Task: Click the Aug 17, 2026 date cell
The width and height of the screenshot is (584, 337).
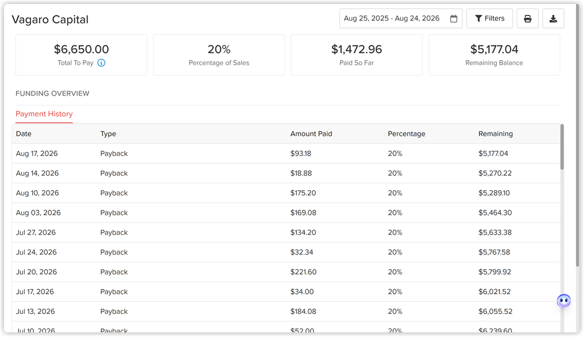Action: (37, 154)
